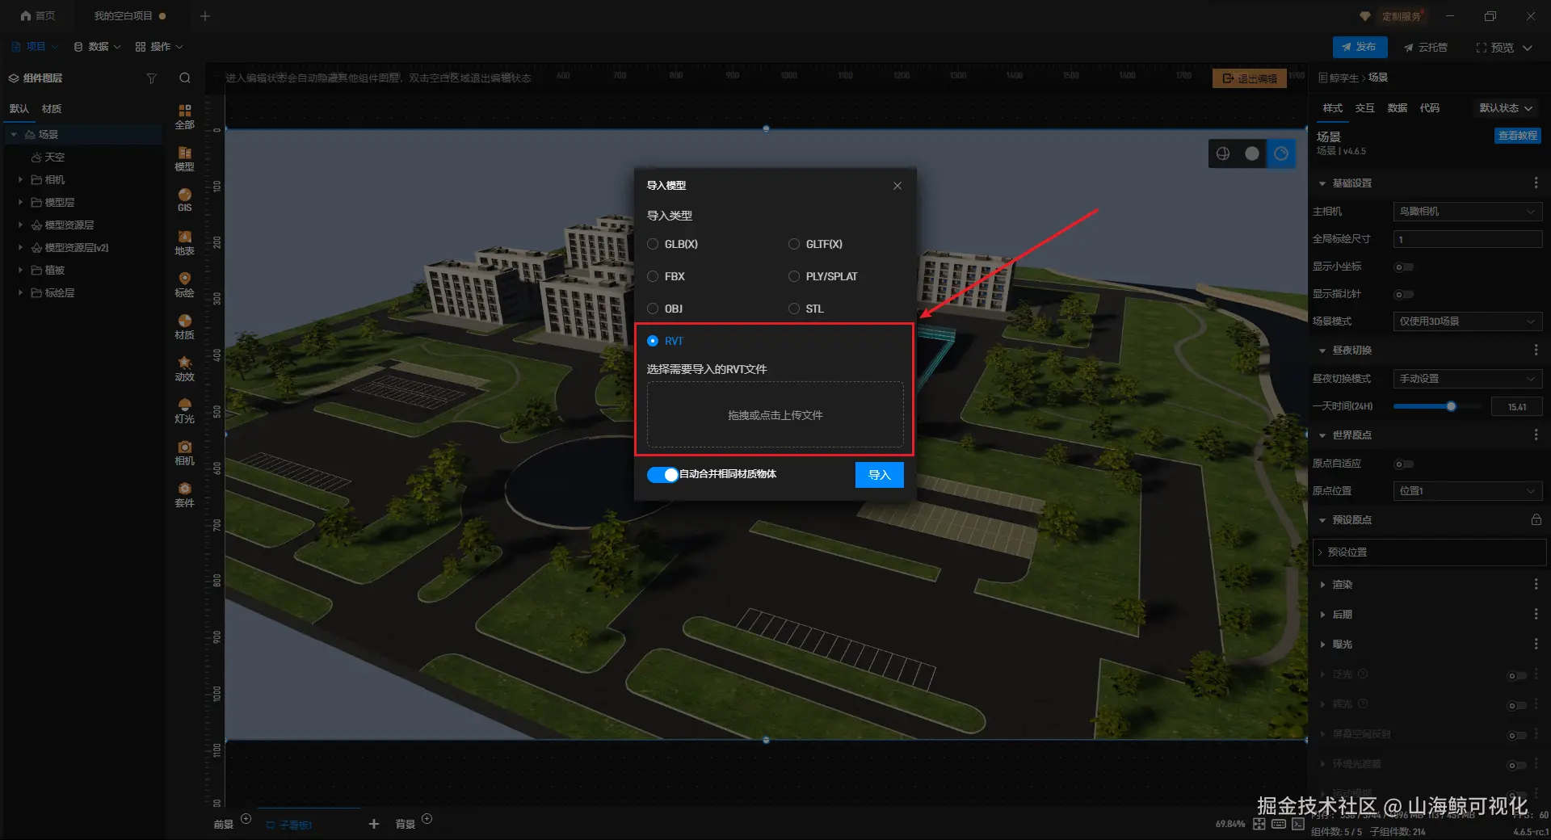Click the 导入 button
Image resolution: width=1551 pixels, height=840 pixels.
(x=880, y=475)
